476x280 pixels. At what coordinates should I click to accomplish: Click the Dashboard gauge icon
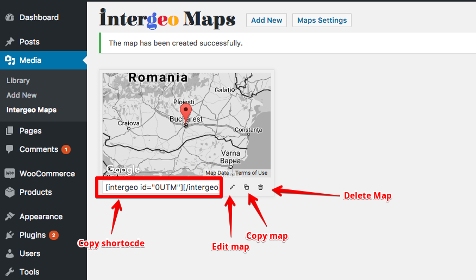[x=10, y=17]
